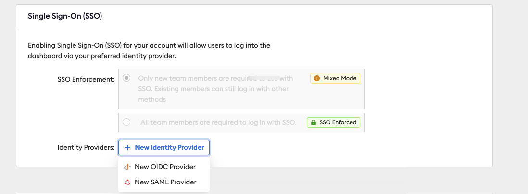Click the red SAML provider icon
Viewport: 528px width, 194px height.
click(x=127, y=182)
